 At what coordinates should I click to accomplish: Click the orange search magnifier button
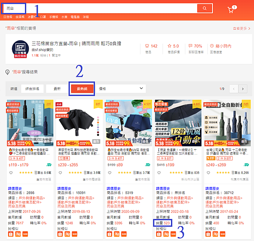(204, 8)
